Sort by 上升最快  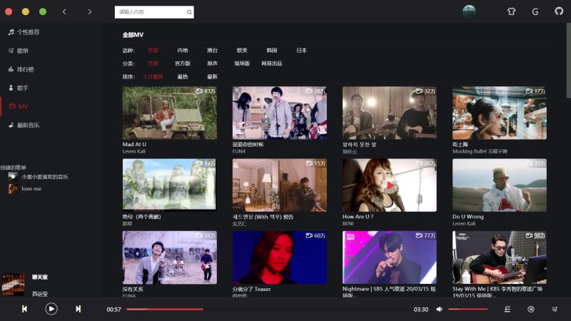(x=153, y=77)
